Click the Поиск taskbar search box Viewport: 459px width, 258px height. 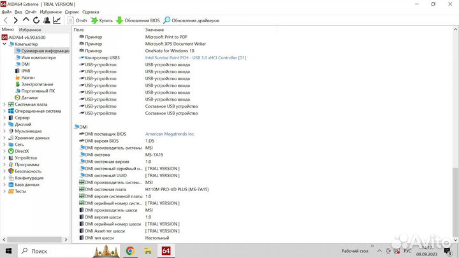[69, 251]
